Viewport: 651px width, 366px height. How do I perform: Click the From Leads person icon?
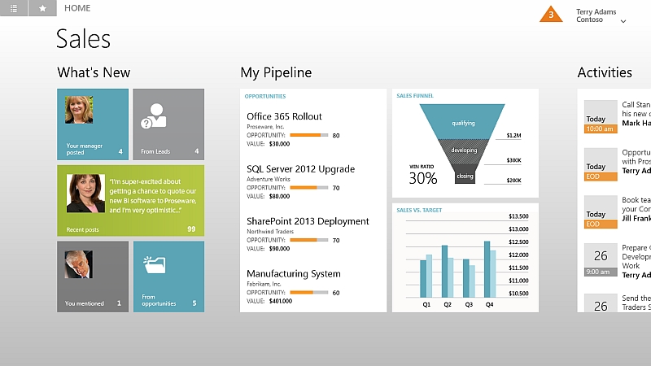pyautogui.click(x=154, y=116)
